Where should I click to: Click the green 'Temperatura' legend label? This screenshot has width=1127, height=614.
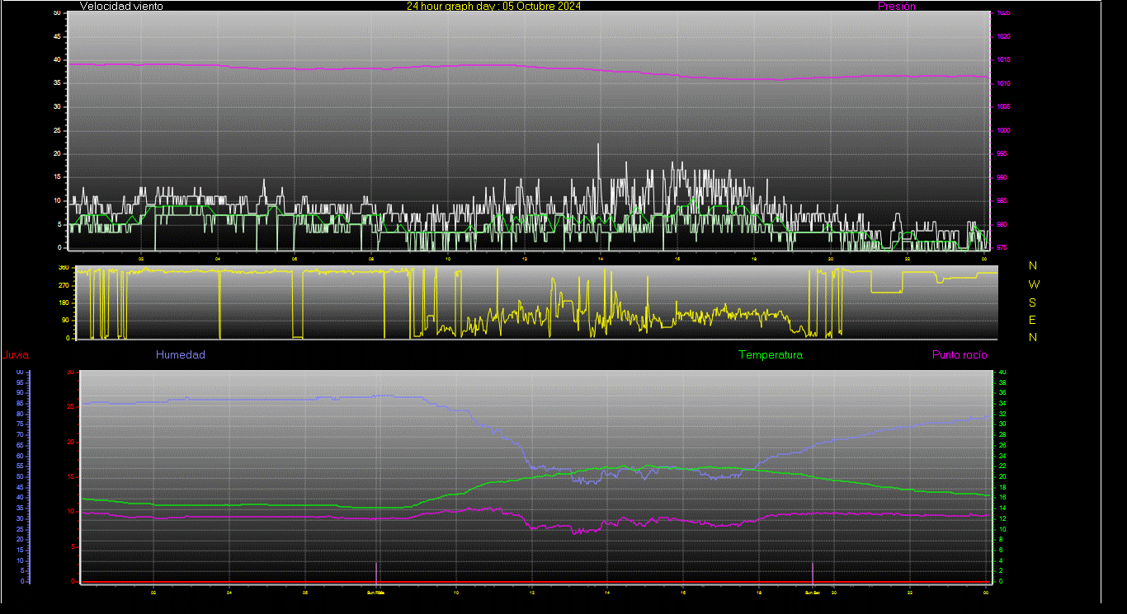[x=771, y=355]
